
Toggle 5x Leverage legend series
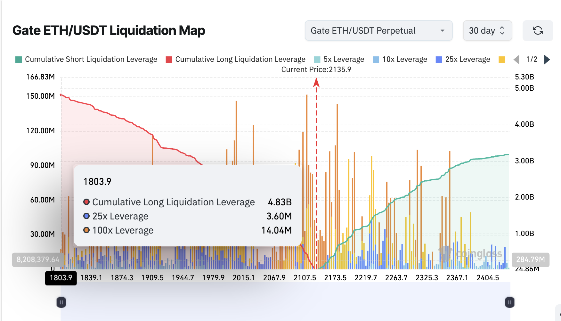click(x=339, y=60)
